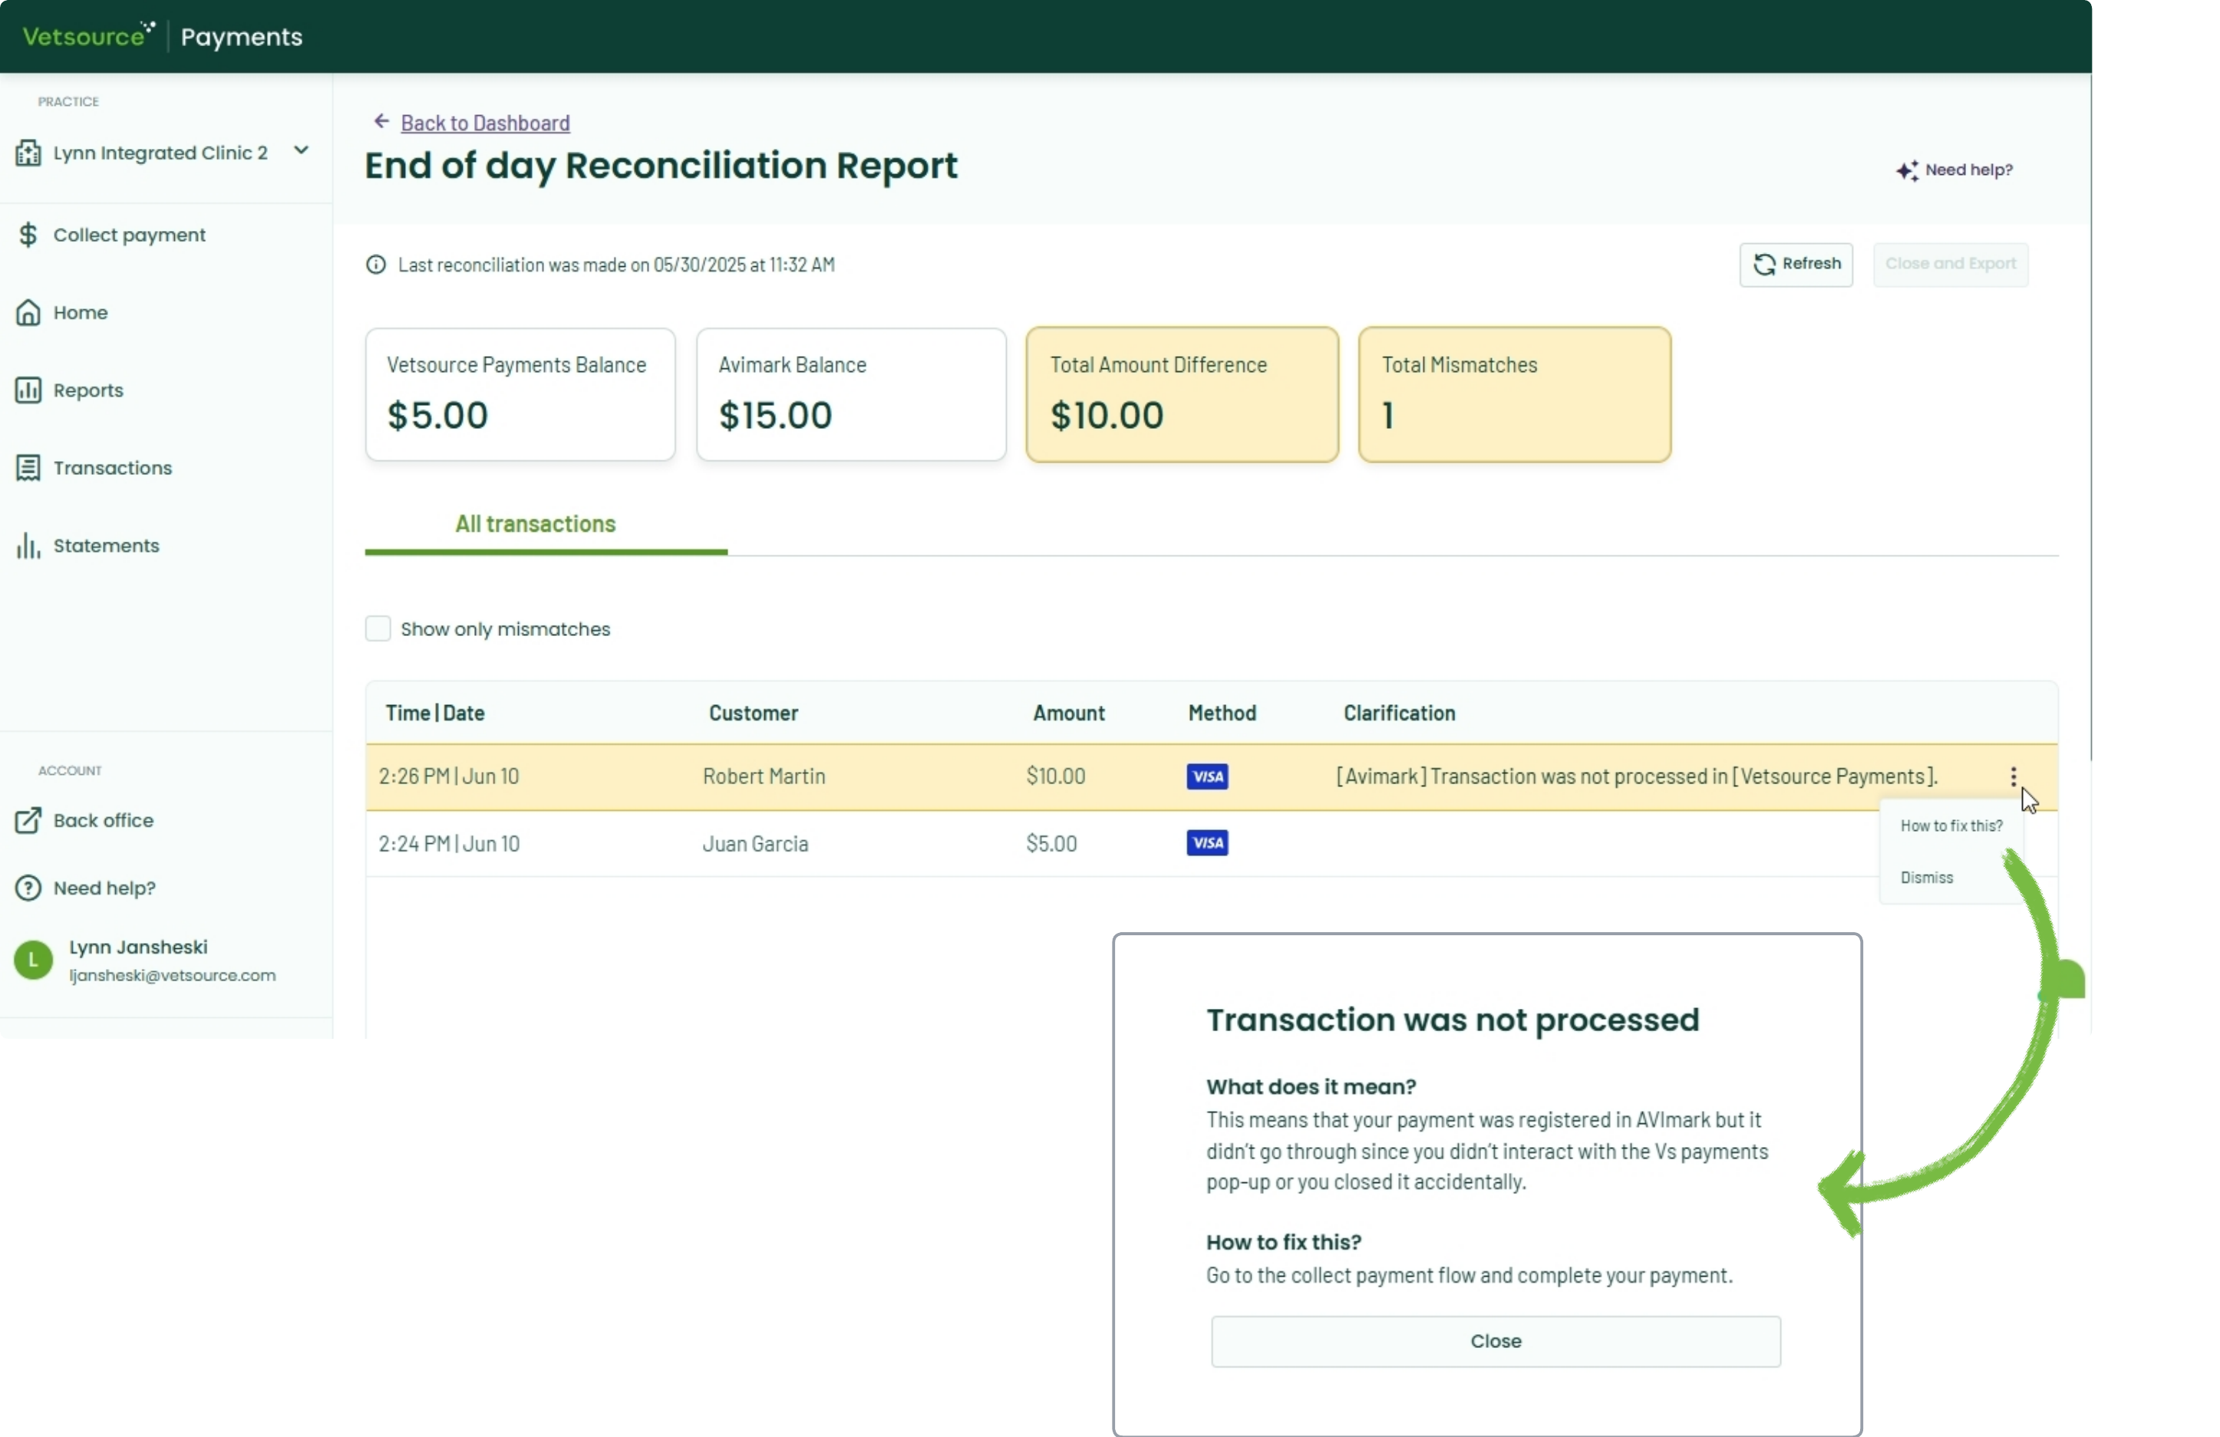Click the green L user avatar

click(x=33, y=960)
